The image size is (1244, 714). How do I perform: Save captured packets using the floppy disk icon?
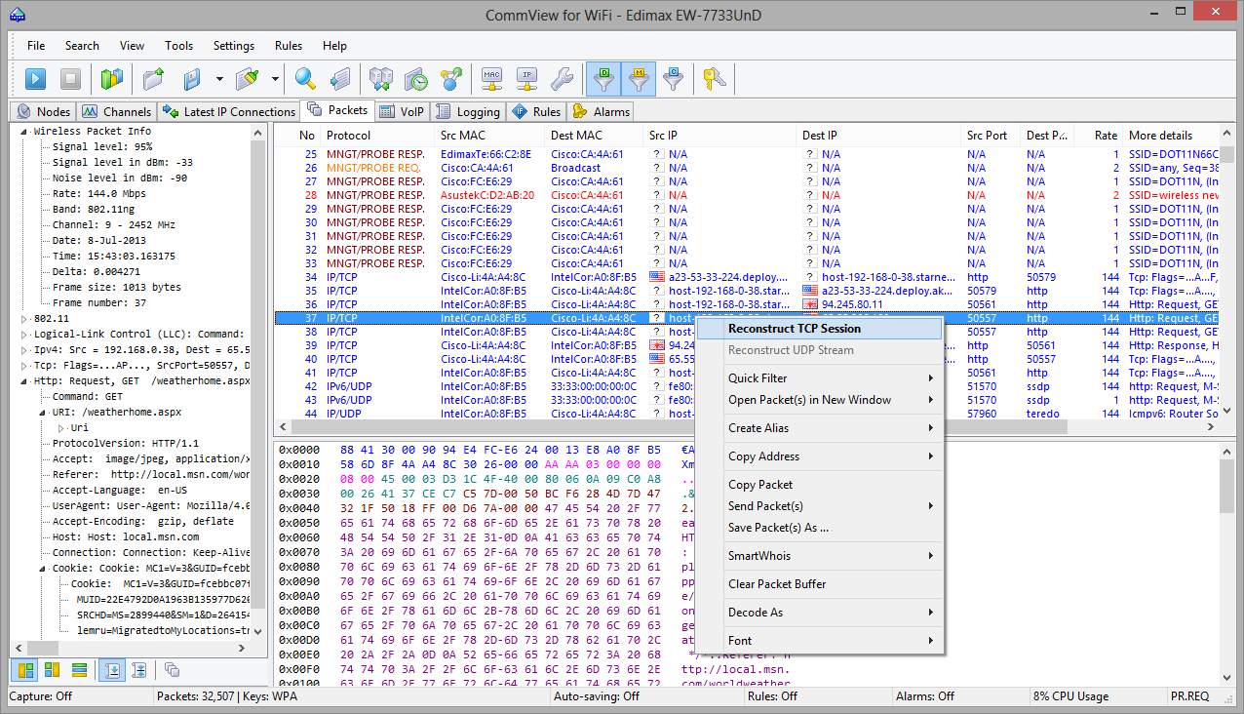(x=193, y=79)
